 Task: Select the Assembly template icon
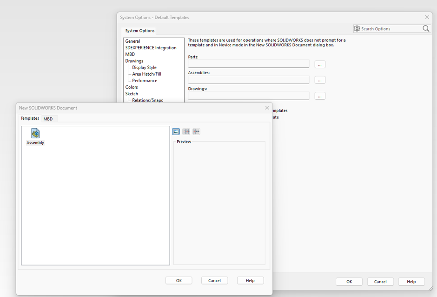(x=35, y=134)
